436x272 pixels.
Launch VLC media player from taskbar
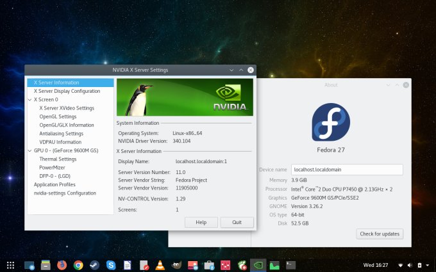160,264
